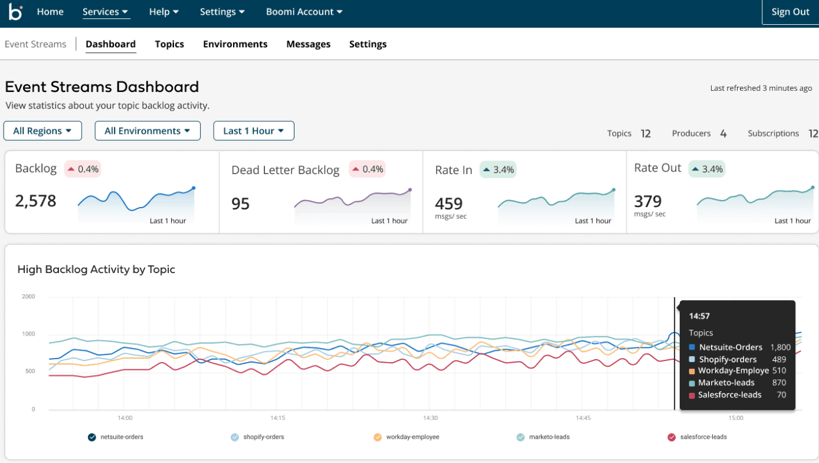
Task: Click Dead Letter Backlog 0.4% badge
Action: 367,169
